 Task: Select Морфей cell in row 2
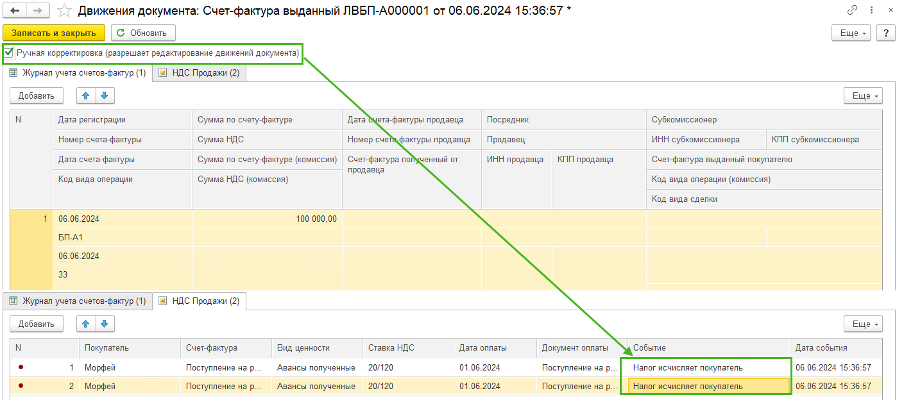[130, 386]
